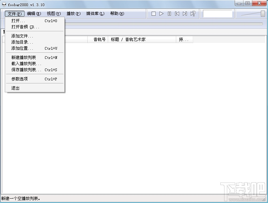Choose 添加位置... menu entry
The image size is (268, 203).
tap(35, 48)
